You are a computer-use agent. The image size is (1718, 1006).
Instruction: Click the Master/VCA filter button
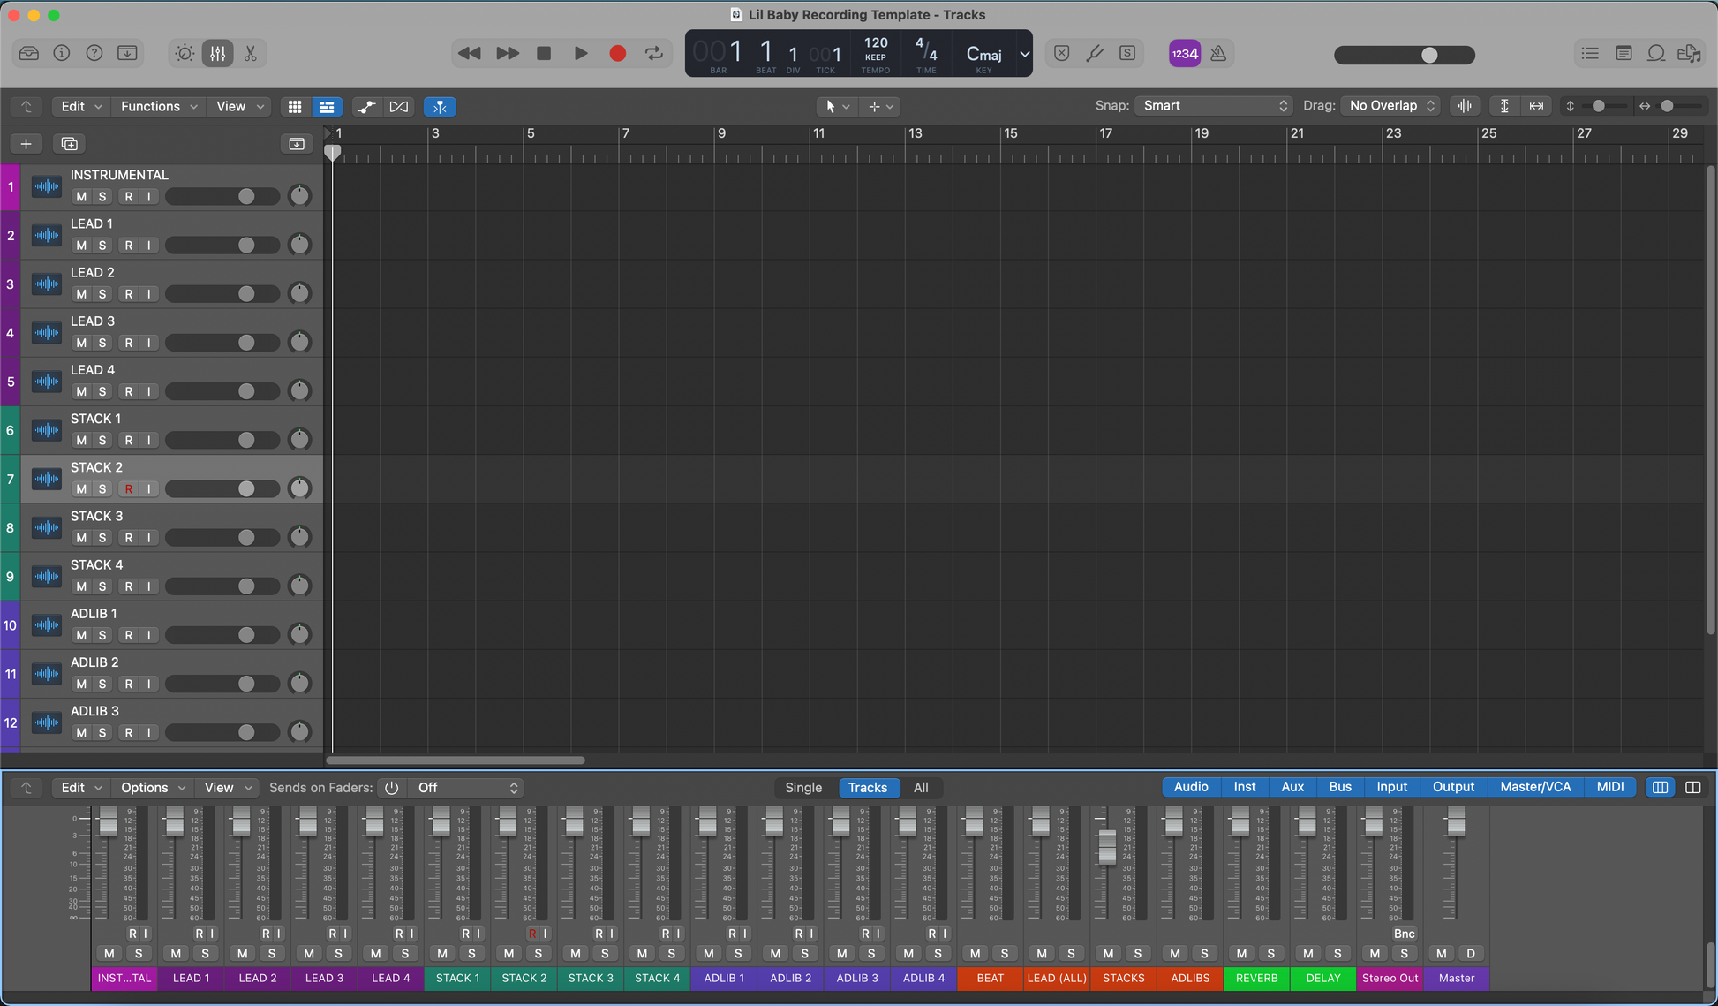(x=1534, y=787)
